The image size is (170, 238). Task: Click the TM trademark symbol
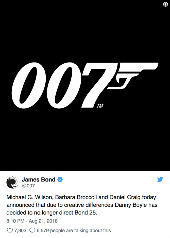point(100,106)
